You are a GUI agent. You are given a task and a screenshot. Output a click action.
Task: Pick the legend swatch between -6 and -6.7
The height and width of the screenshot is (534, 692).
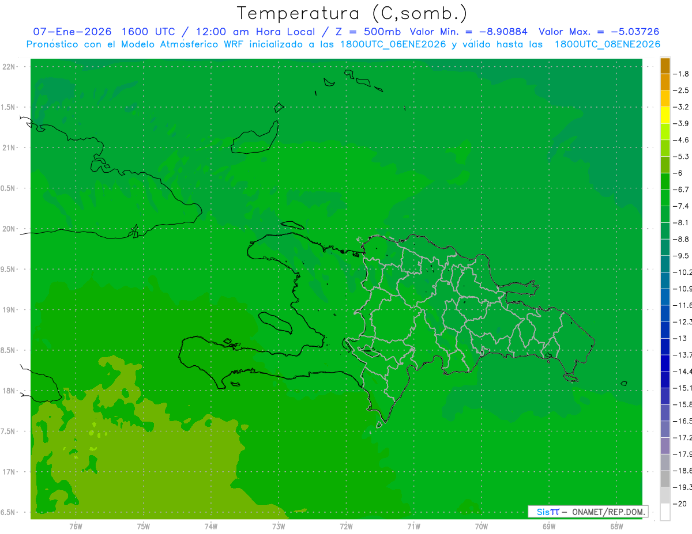(665, 181)
